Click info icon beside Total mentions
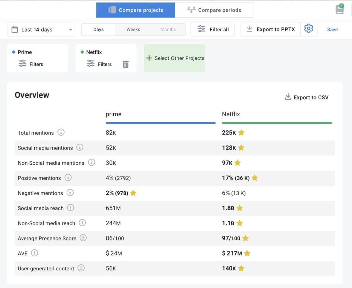Screen dimensions: 352x288 [61, 133]
